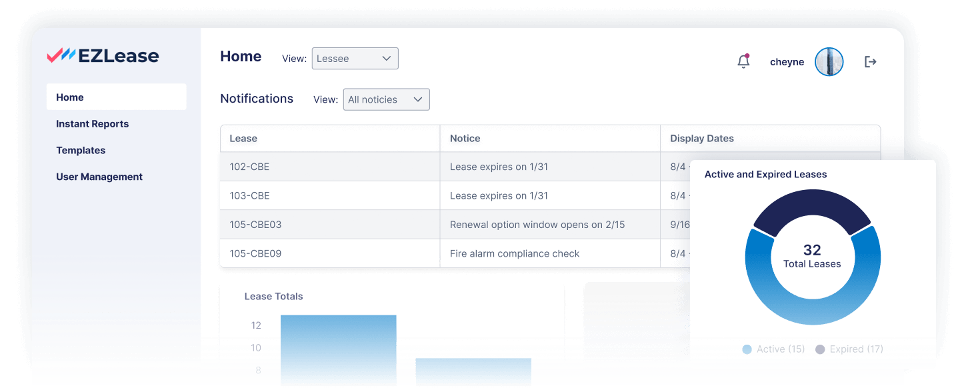Sort by Lease column header
This screenshot has height=388, width=960.
coord(243,139)
